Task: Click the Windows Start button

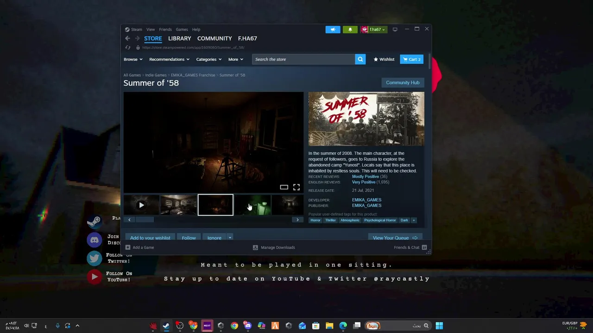Action: 439,326
